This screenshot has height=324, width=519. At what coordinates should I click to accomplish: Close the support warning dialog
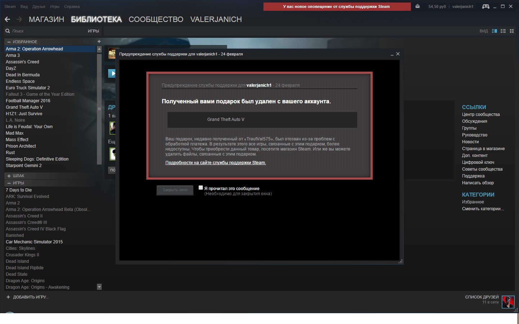398,54
